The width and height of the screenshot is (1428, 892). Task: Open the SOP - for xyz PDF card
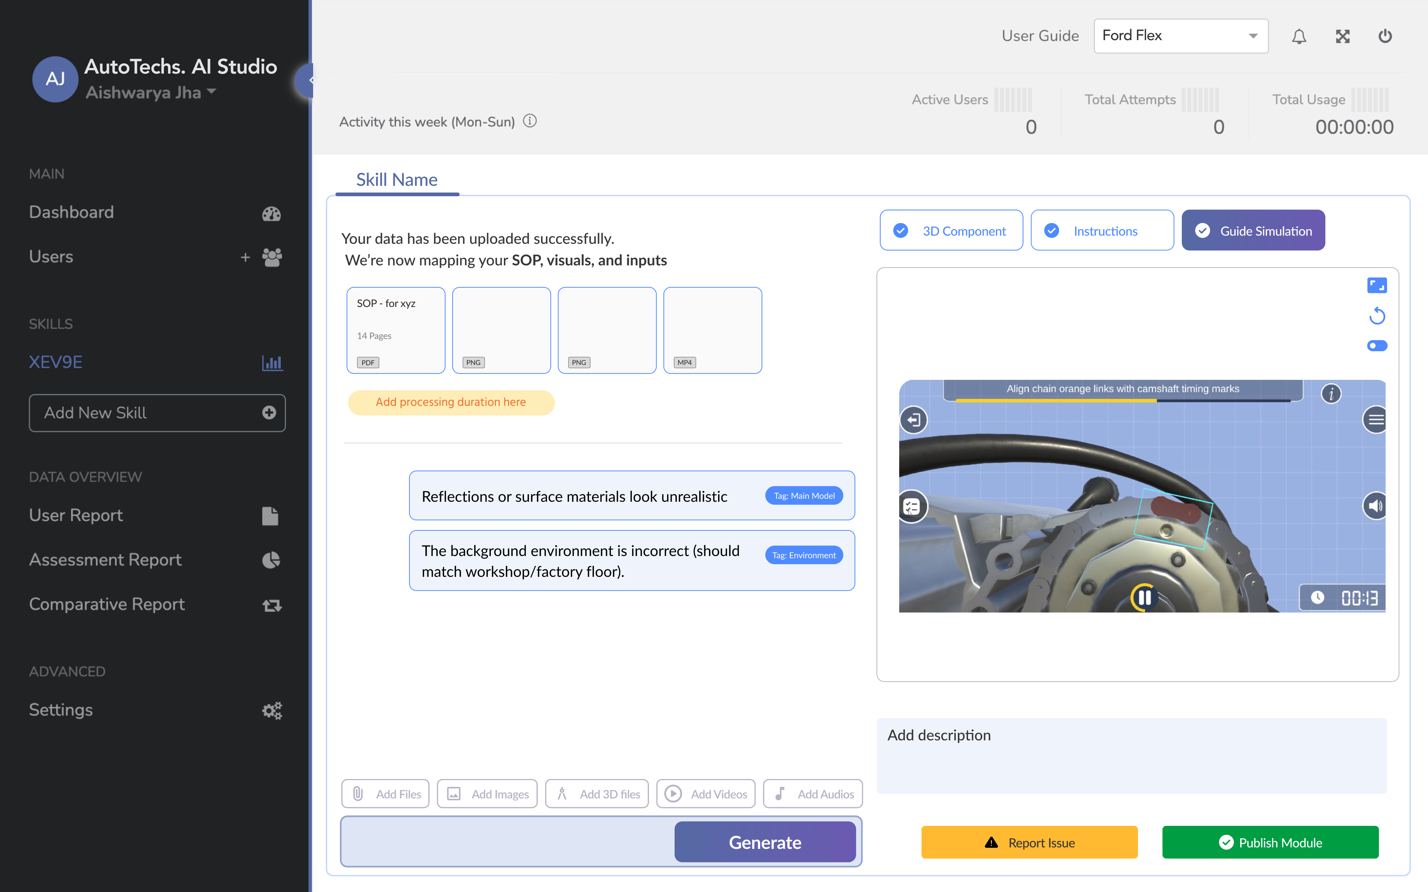click(396, 330)
